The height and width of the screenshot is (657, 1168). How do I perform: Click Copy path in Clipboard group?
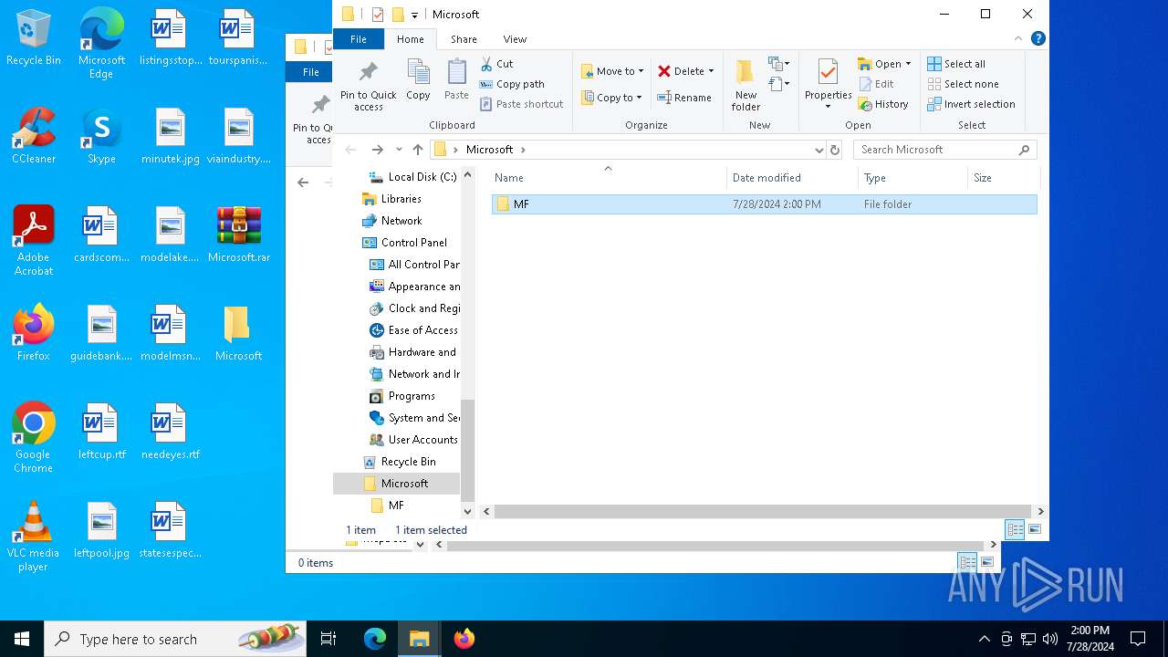click(511, 84)
